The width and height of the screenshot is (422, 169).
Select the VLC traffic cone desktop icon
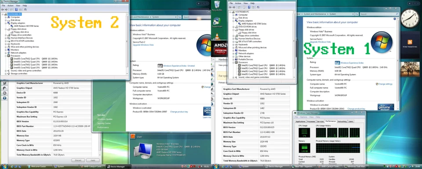tap(217, 36)
